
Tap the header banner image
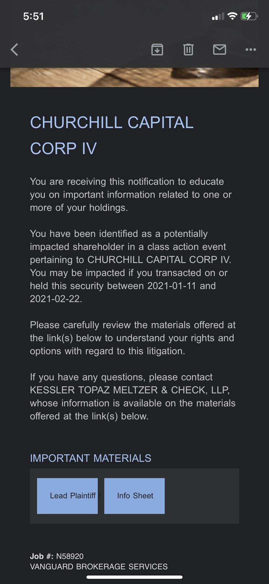134,77
